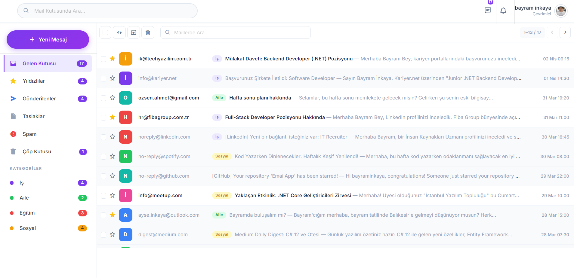The height and width of the screenshot is (278, 574).
Task: Open the chat messages icon in header
Action: pyautogui.click(x=488, y=11)
